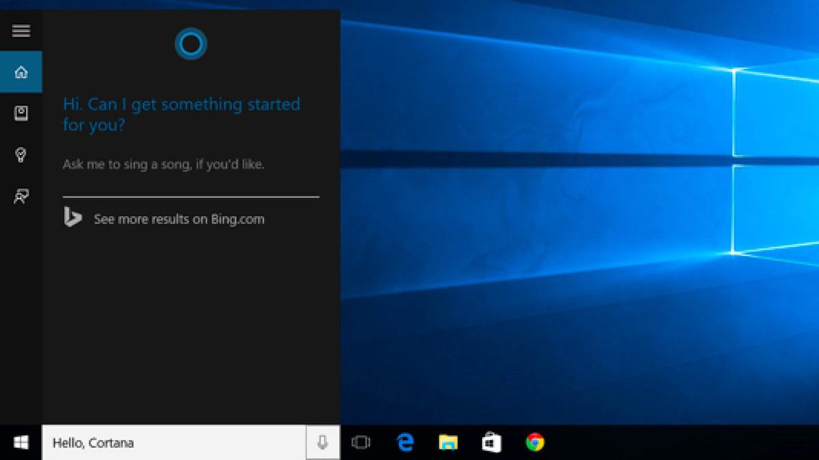This screenshot has width=819, height=460.
Task: Click the highlighted Home panel in sidebar
Action: point(21,72)
